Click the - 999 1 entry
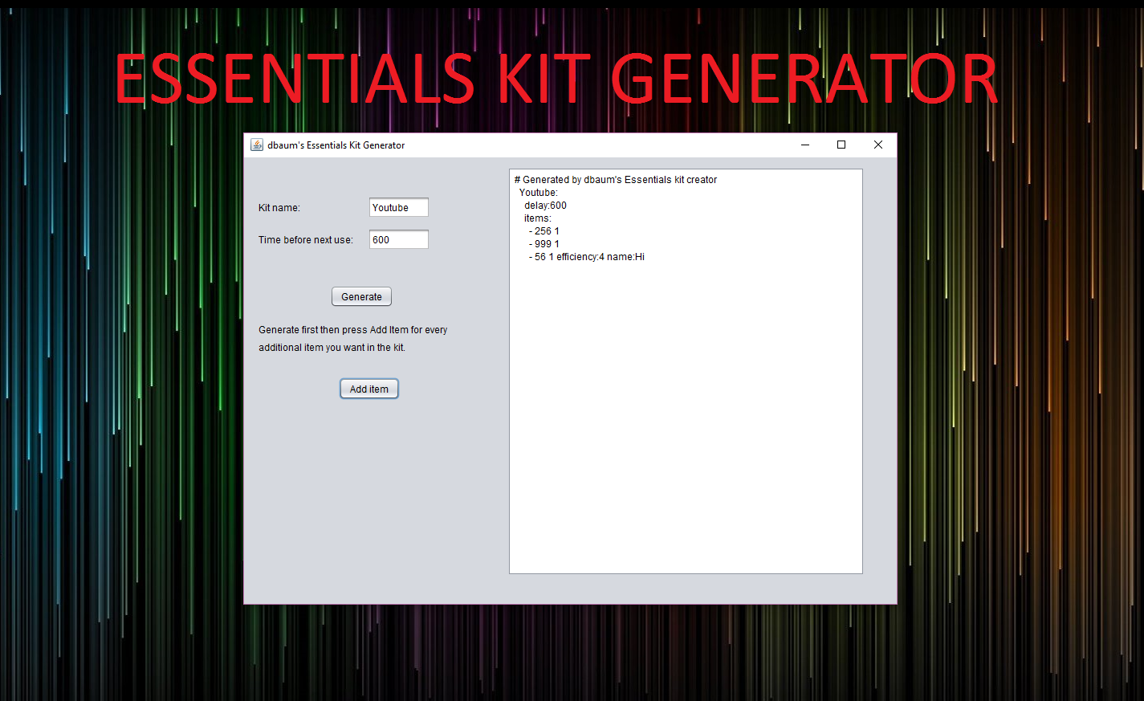The image size is (1144, 701). (x=541, y=243)
